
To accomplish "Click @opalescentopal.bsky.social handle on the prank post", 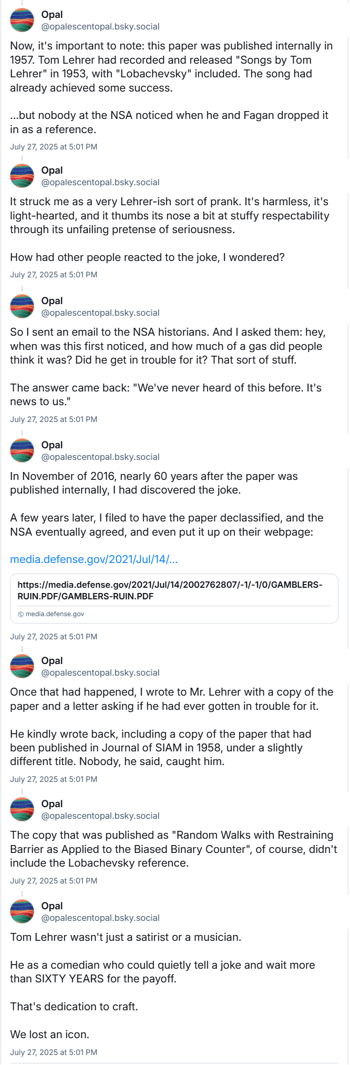I will pyautogui.click(x=100, y=182).
